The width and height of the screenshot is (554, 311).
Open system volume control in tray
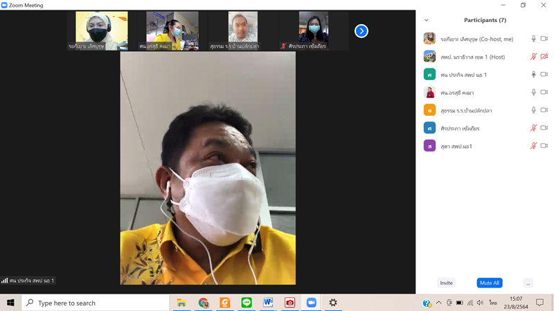tap(481, 303)
